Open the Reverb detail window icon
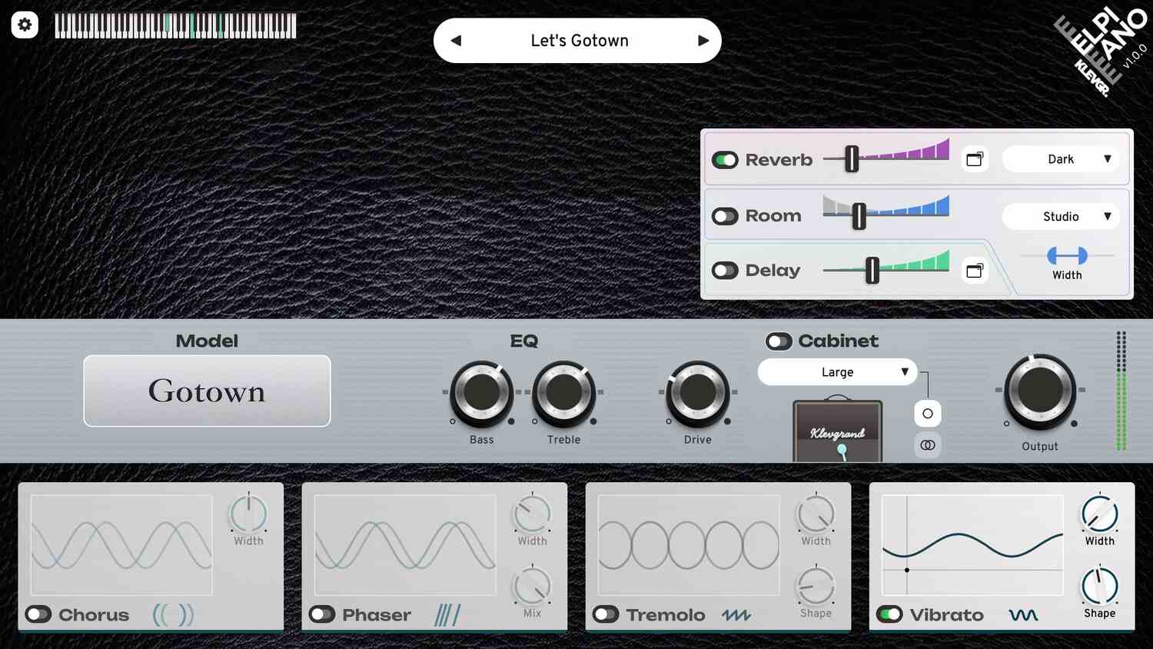Screen dimensions: 1153x649 pos(975,159)
